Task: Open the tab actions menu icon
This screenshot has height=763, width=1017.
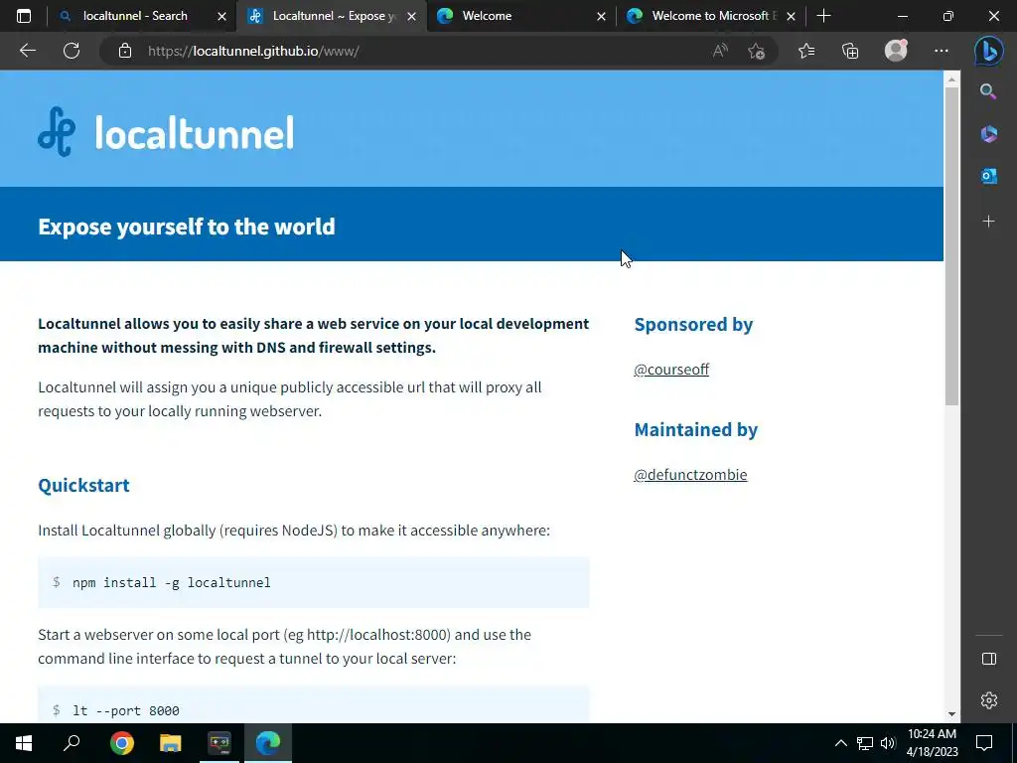Action: pyautogui.click(x=24, y=16)
